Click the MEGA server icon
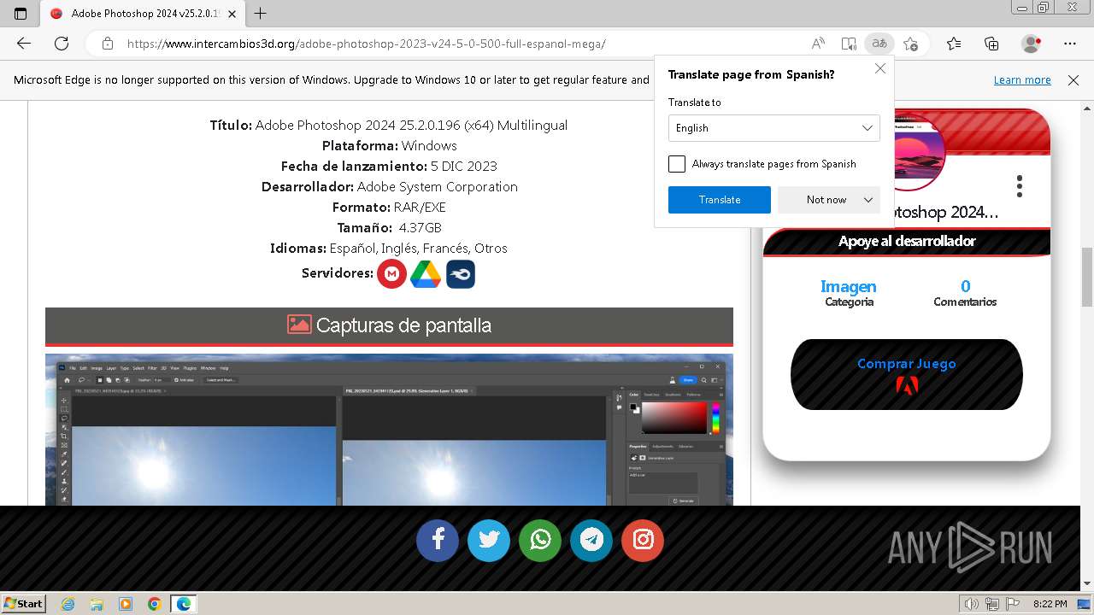Viewport: 1094px width, 615px height. 391,273
